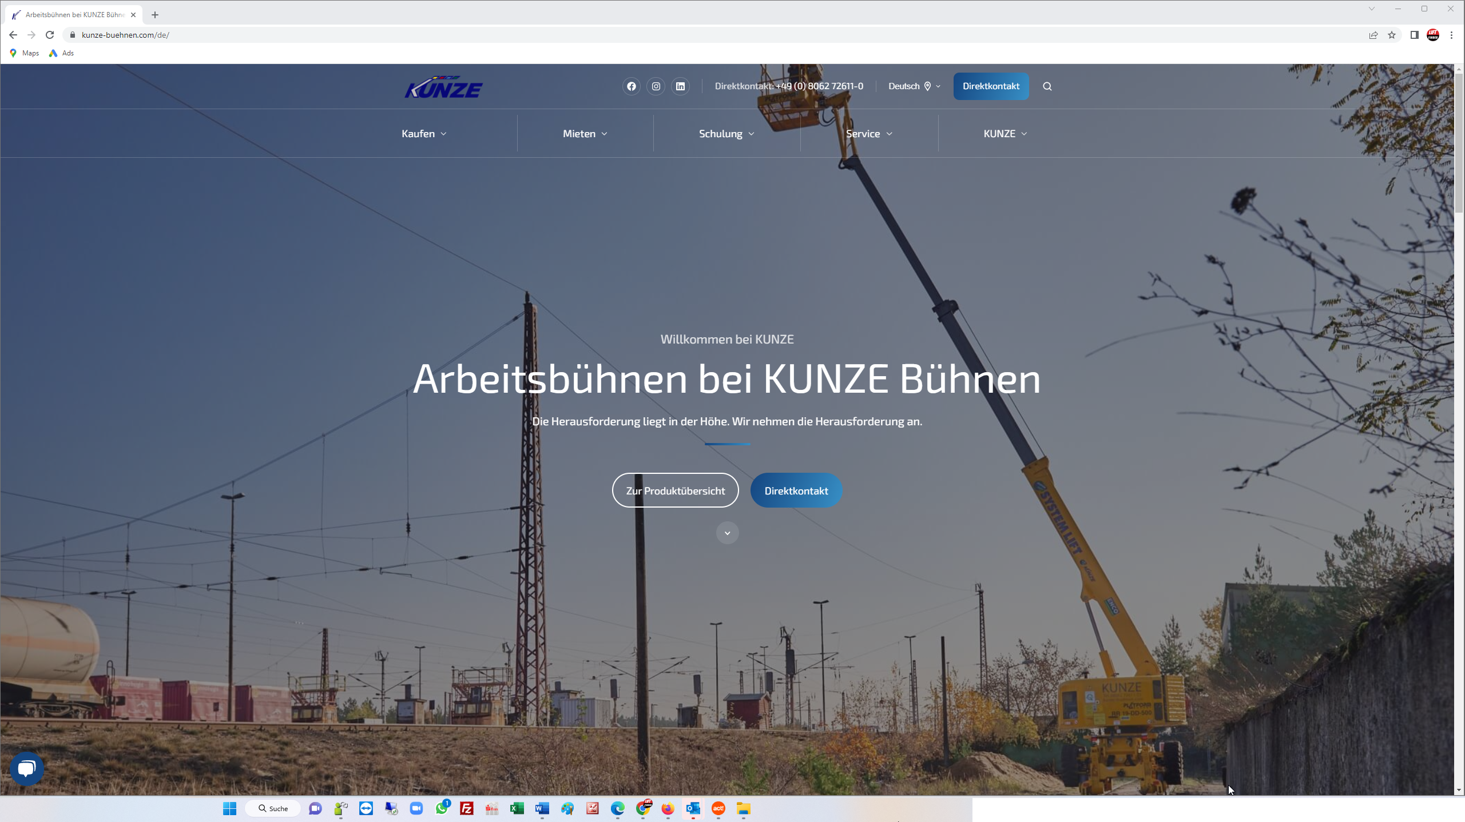The image size is (1465, 822).
Task: Click the magnifier search icon in the site header
Action: pyautogui.click(x=1047, y=86)
